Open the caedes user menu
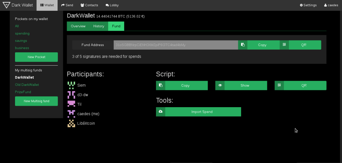The height and width of the screenshot is (163, 342). (331, 5)
